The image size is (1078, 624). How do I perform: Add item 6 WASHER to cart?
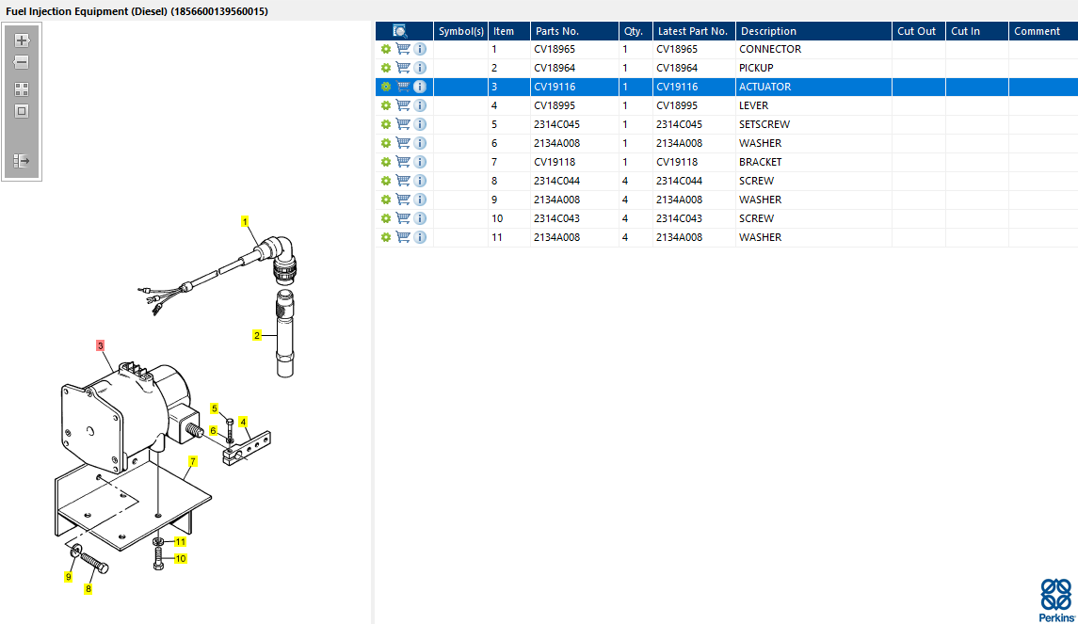pos(404,143)
